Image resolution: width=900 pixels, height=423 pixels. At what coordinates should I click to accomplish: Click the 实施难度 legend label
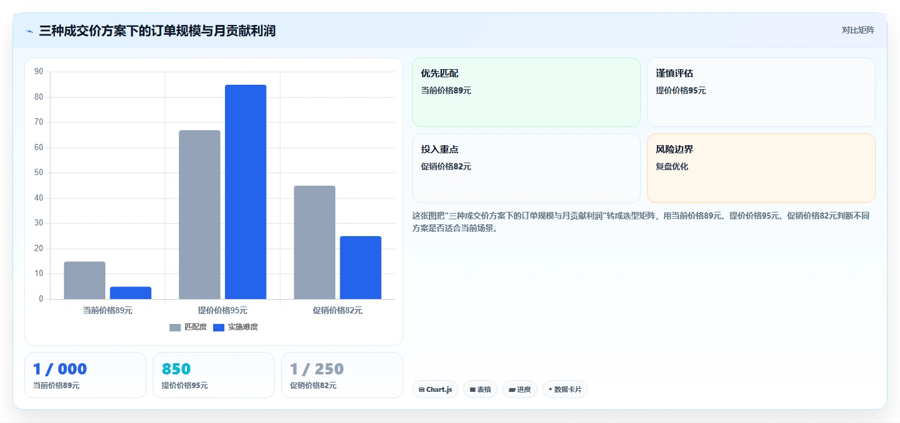pyautogui.click(x=242, y=327)
